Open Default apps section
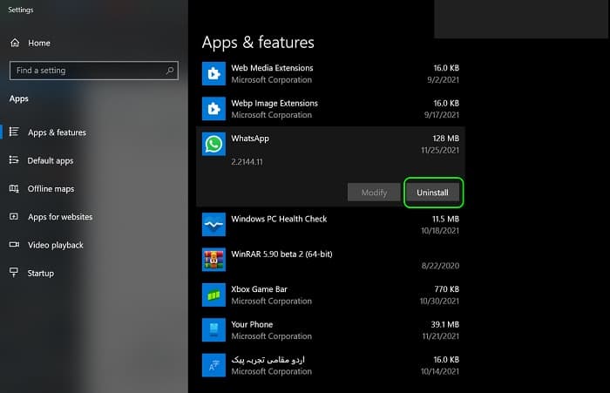 (x=51, y=160)
